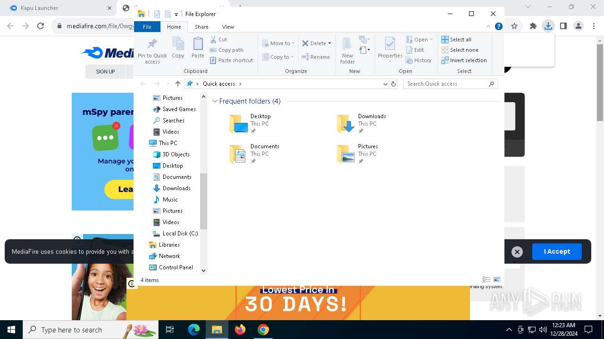
Task: Select Saved Games in navigation pane
Action: pyautogui.click(x=174, y=109)
